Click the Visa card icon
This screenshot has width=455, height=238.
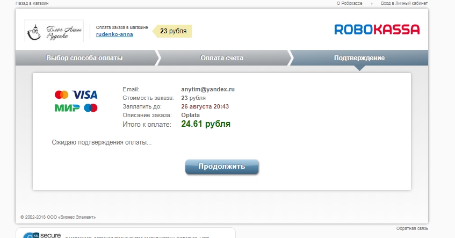(85, 95)
